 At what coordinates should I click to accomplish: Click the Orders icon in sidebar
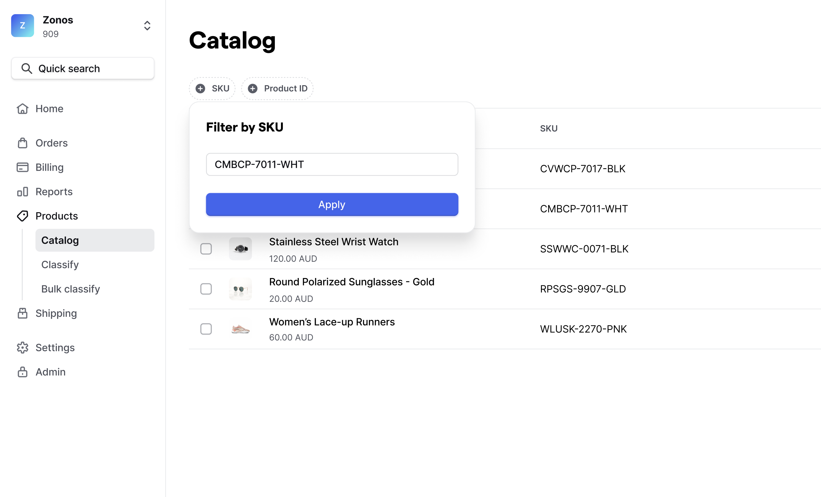(22, 143)
